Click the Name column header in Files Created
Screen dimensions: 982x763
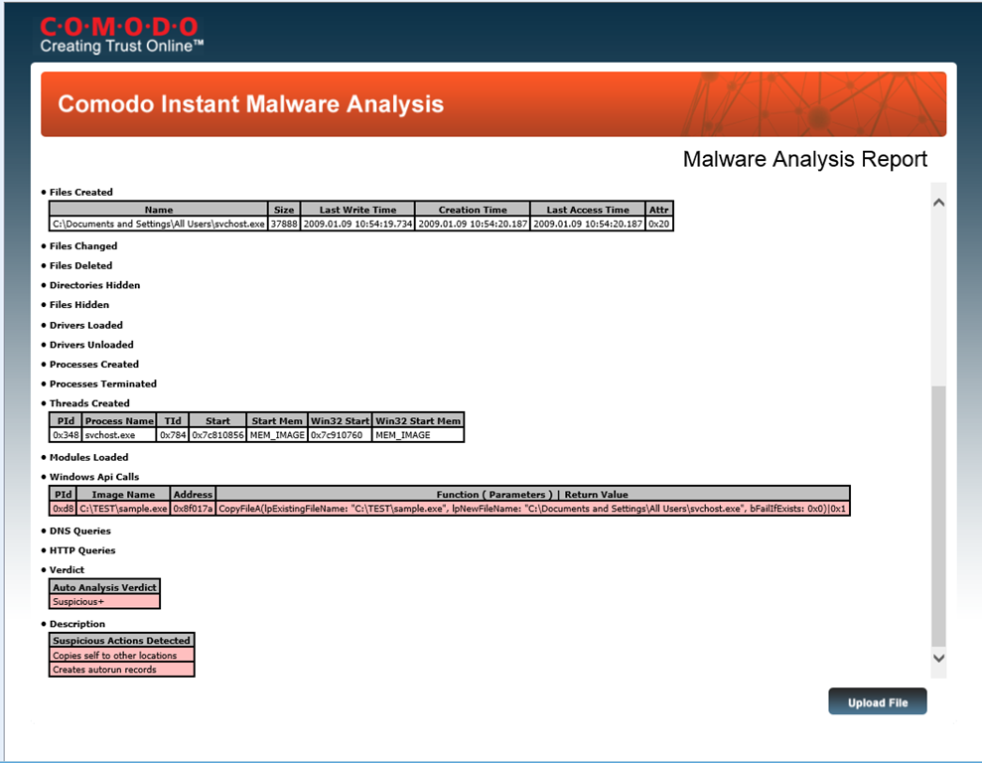tap(159, 210)
